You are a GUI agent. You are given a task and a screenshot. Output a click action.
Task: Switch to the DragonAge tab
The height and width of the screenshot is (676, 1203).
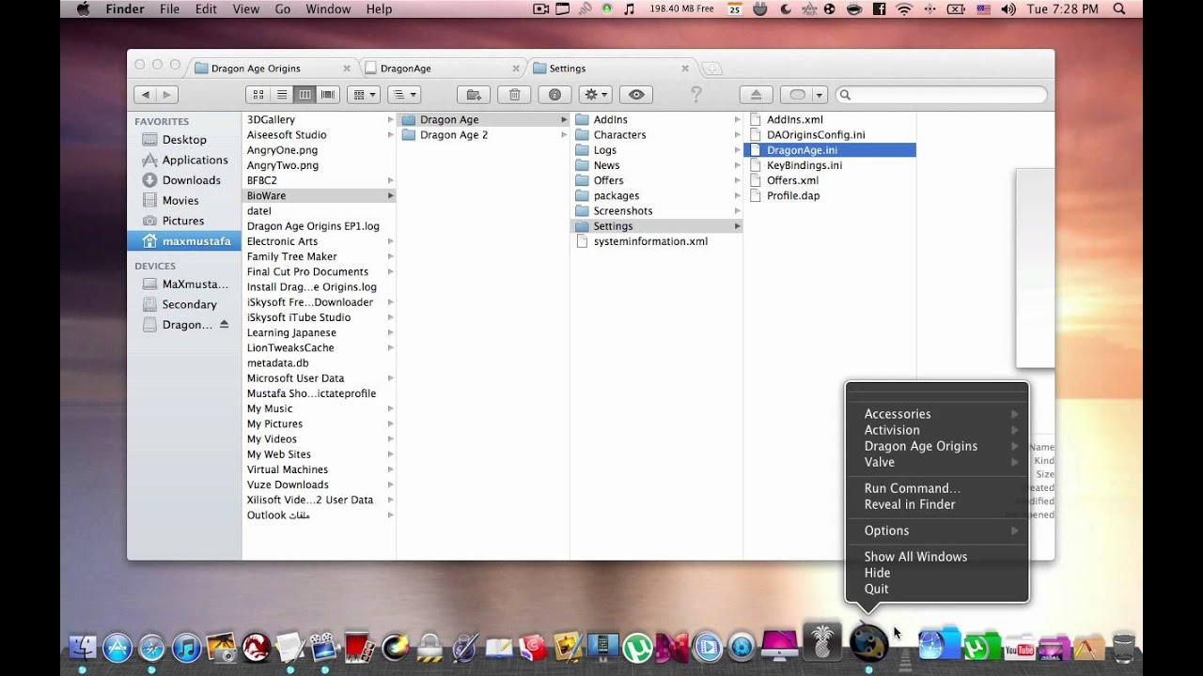click(x=442, y=69)
